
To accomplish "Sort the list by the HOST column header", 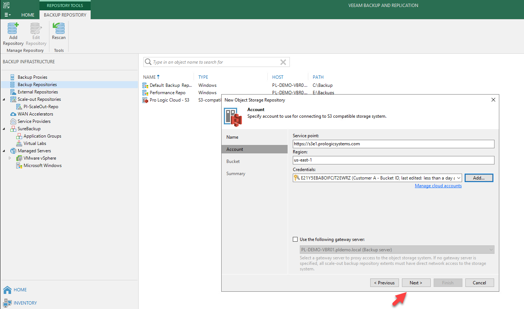I will click(x=278, y=77).
